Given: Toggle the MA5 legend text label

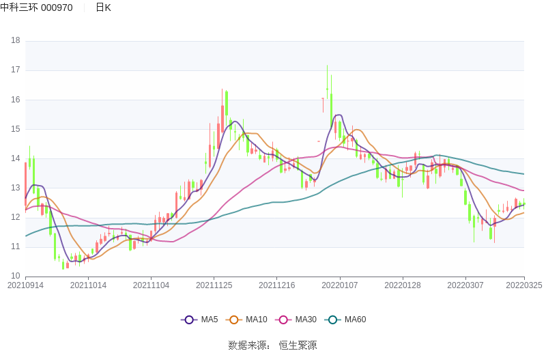Looking at the screenshot, I should coord(210,320).
